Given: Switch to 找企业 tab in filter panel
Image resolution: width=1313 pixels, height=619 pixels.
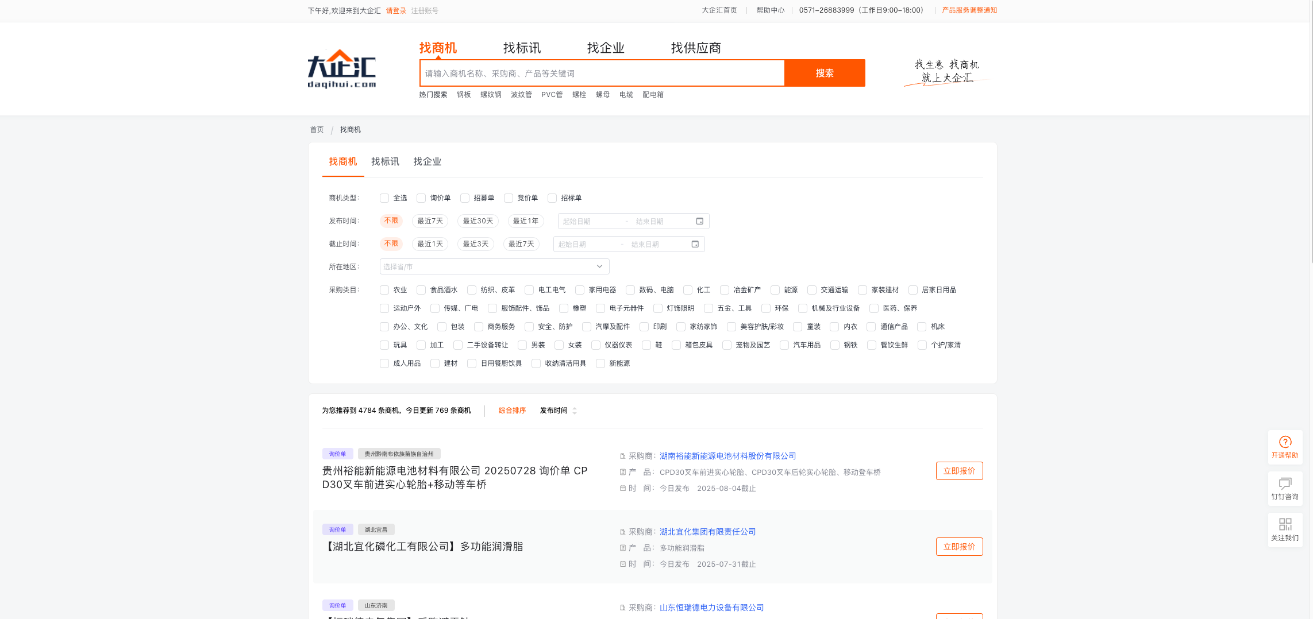Looking at the screenshot, I should tap(428, 161).
